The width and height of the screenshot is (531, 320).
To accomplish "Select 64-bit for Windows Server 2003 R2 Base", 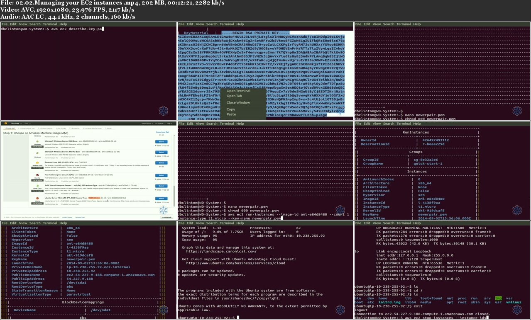I will (x=158, y=156).
